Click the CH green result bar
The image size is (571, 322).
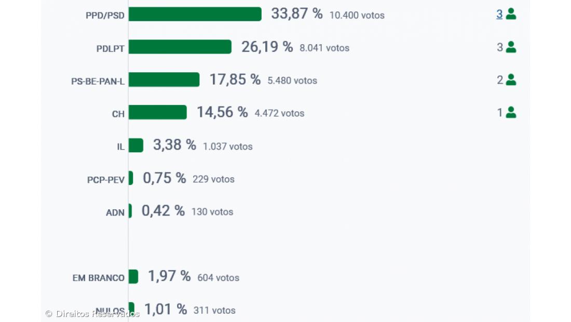pos(157,113)
